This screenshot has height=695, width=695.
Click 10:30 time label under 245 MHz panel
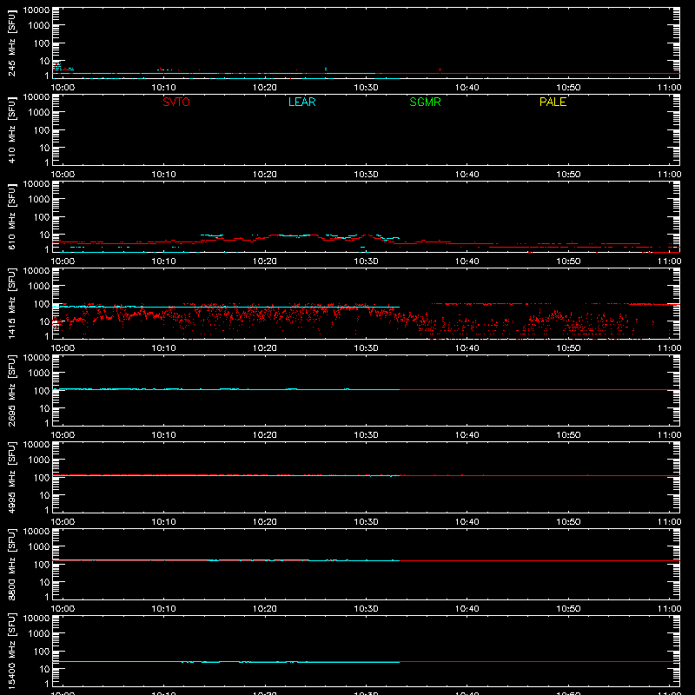pyautogui.click(x=366, y=88)
